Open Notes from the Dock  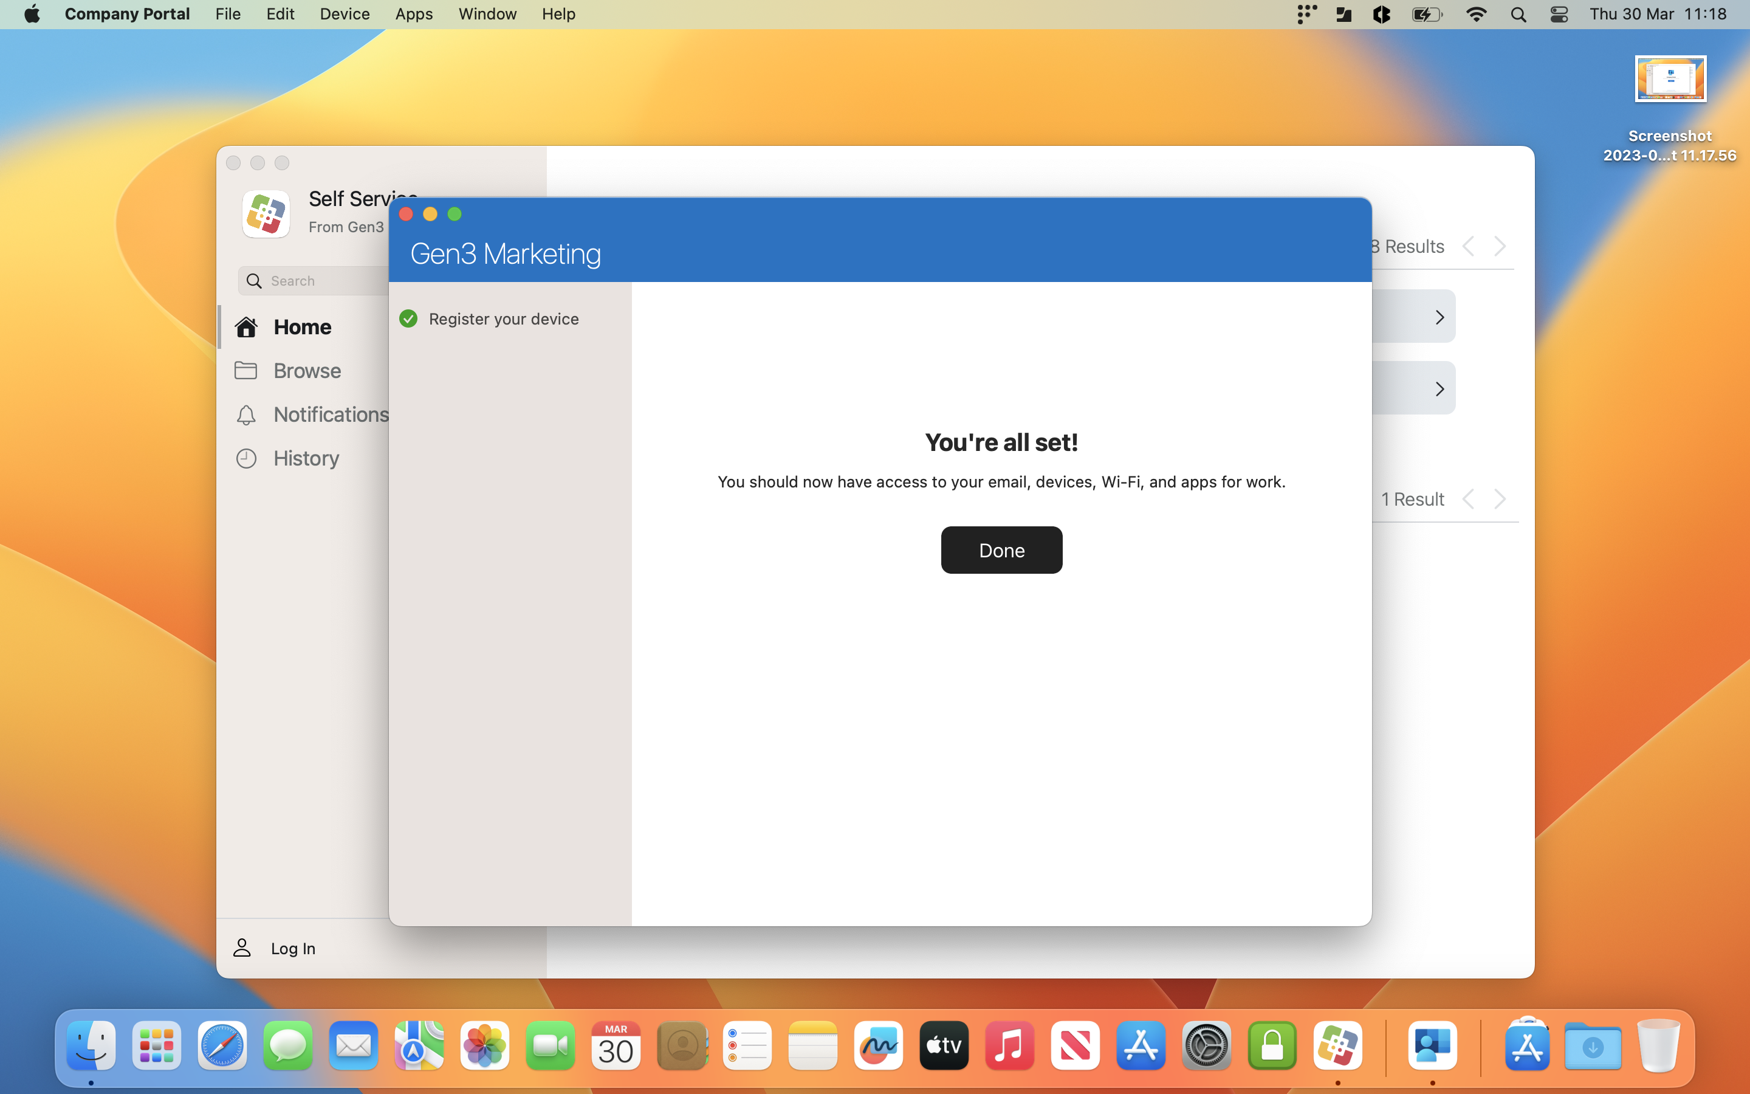tap(813, 1045)
